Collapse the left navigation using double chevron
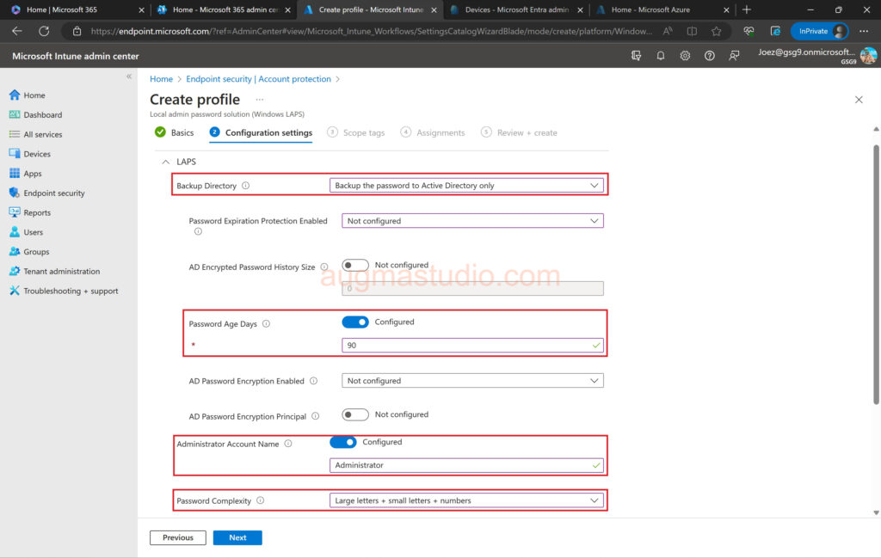Viewport: 881px width, 558px height. pos(129,77)
